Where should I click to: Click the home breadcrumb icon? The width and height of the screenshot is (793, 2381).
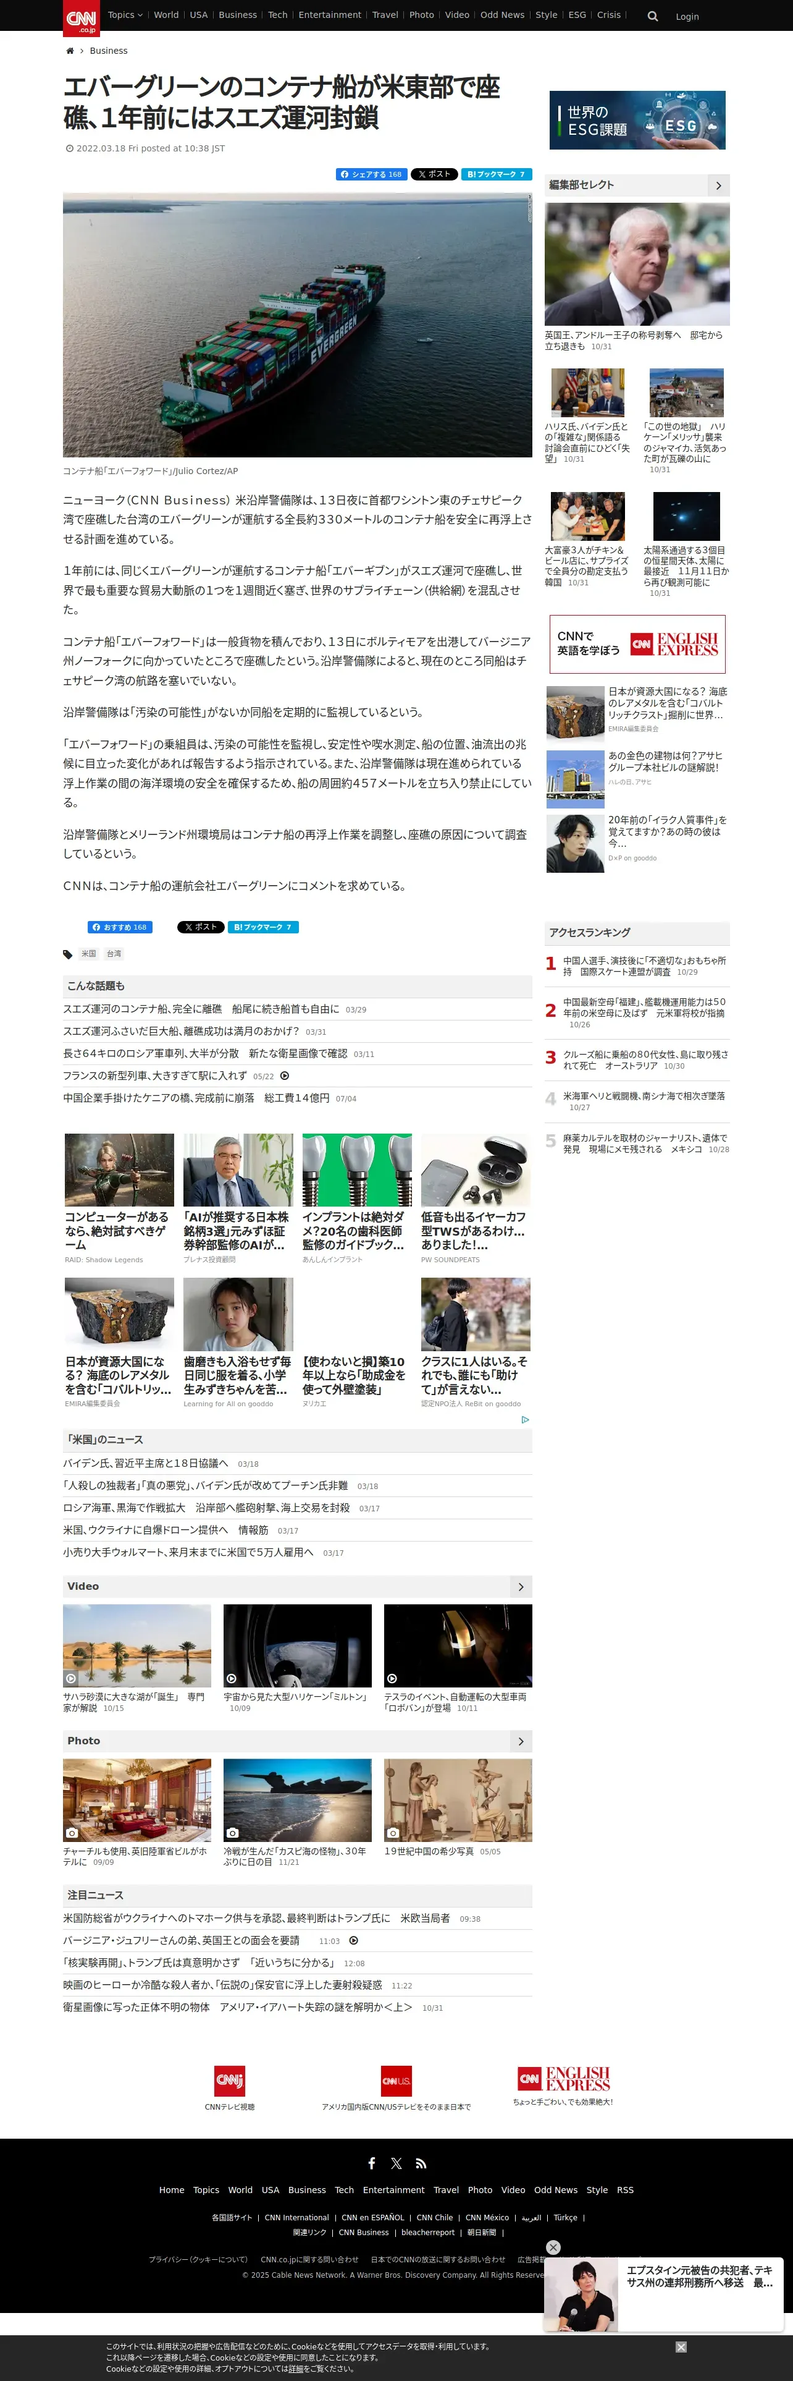69,51
